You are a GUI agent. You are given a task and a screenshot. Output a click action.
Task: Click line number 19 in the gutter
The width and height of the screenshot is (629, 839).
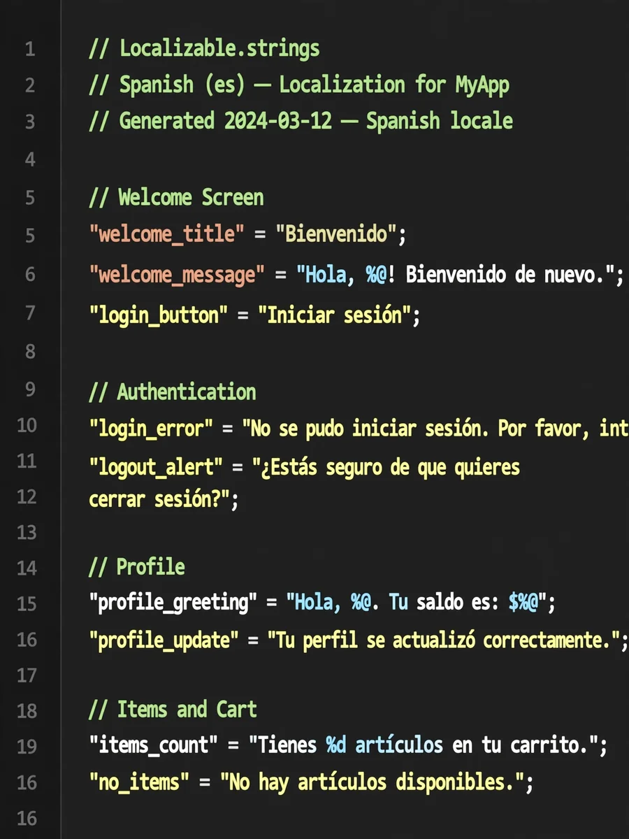(x=27, y=746)
